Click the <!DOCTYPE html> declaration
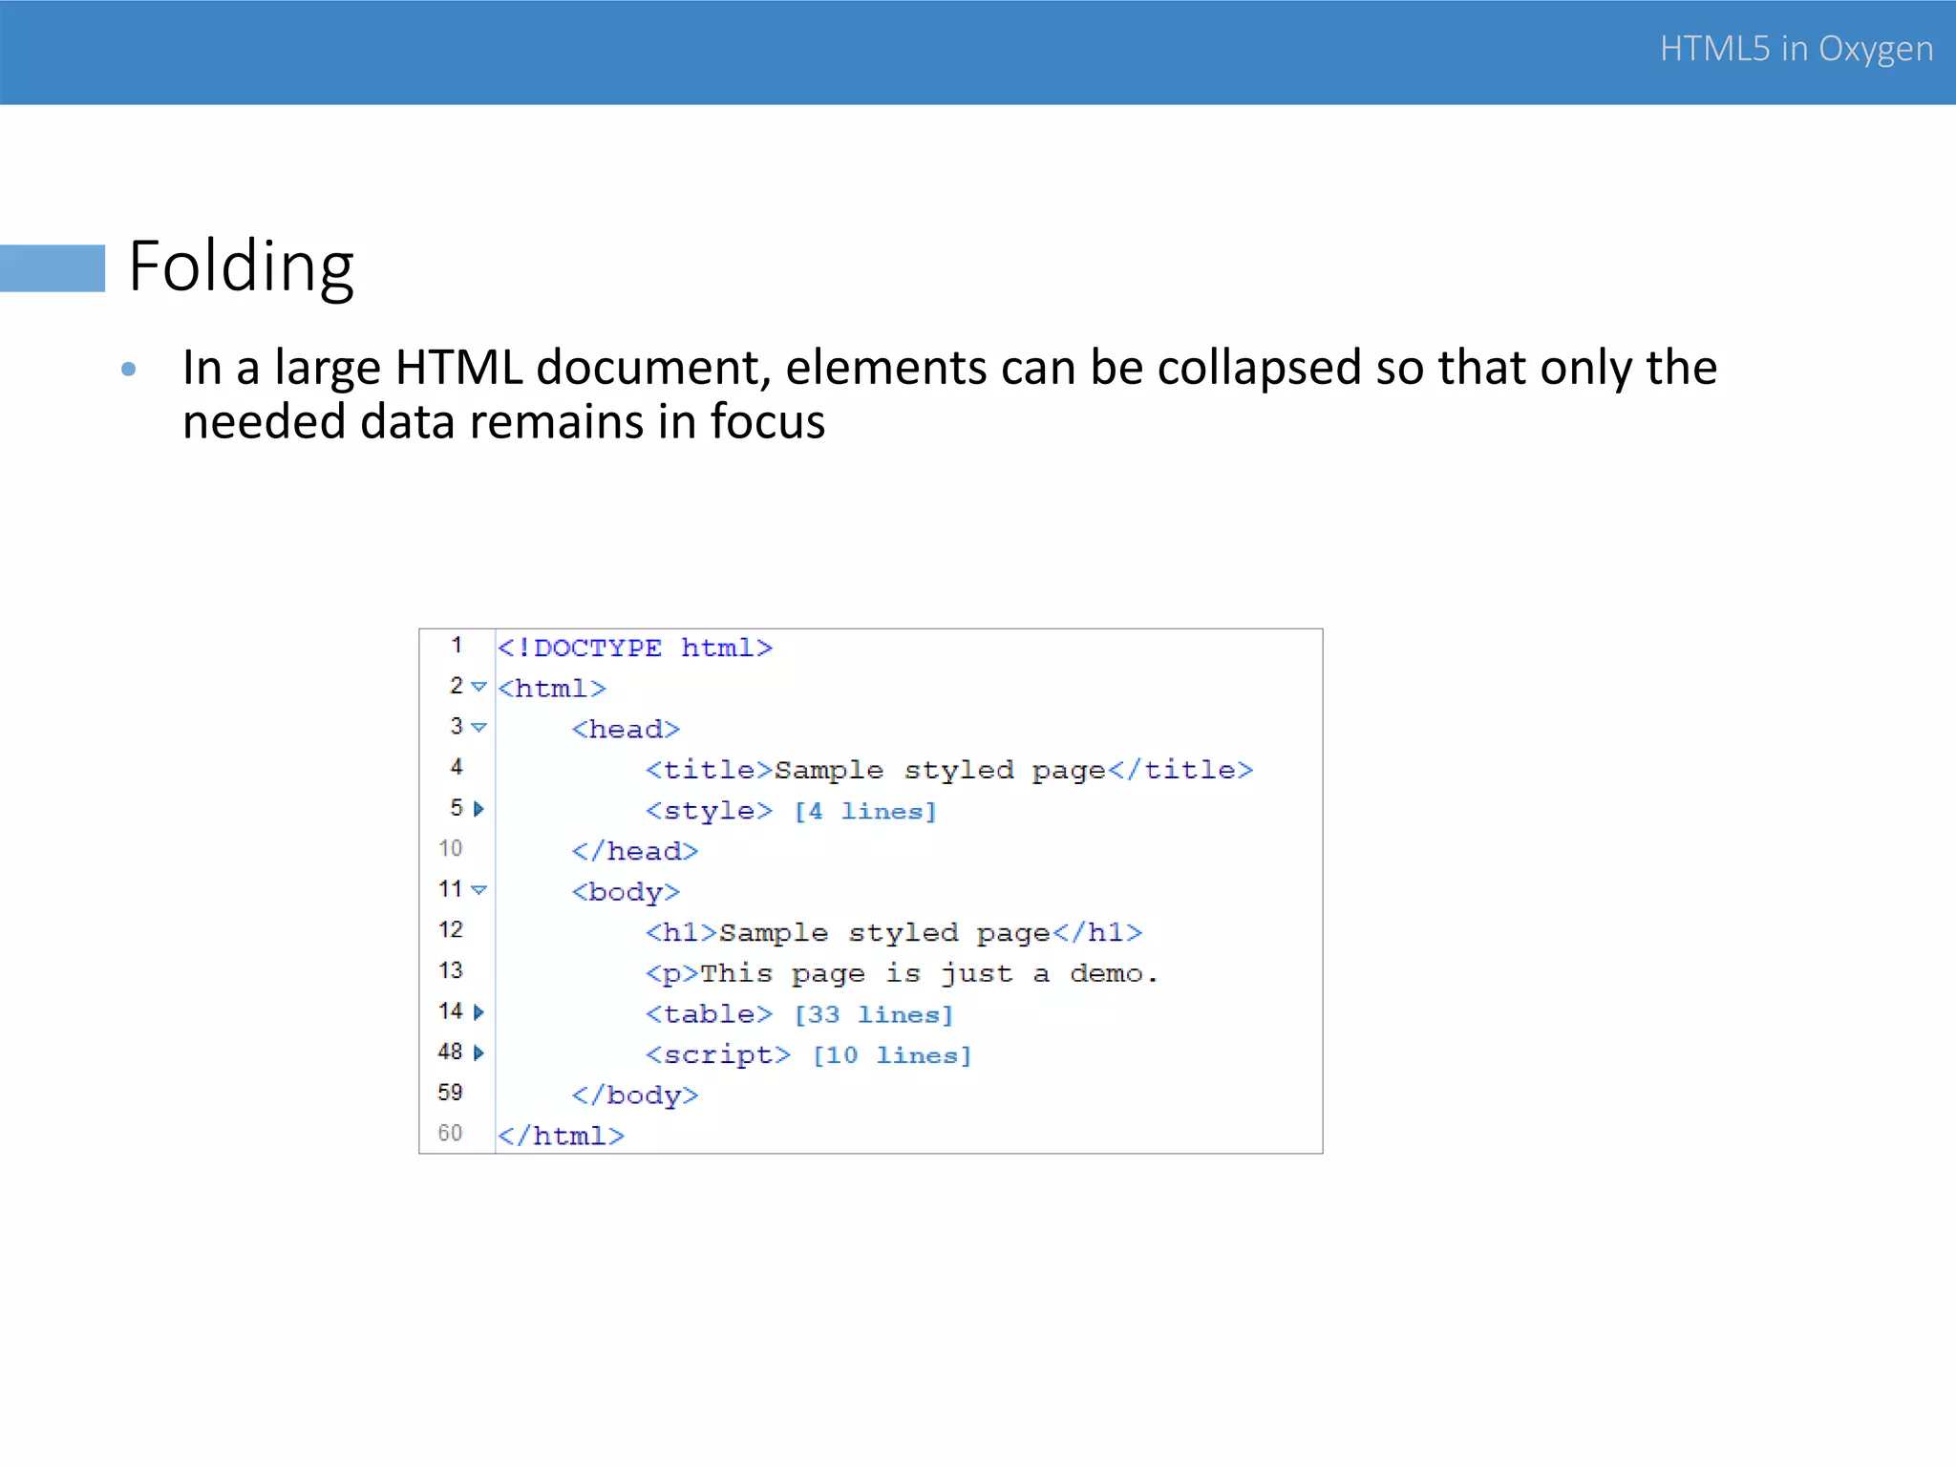1956x1467 pixels. coord(635,648)
